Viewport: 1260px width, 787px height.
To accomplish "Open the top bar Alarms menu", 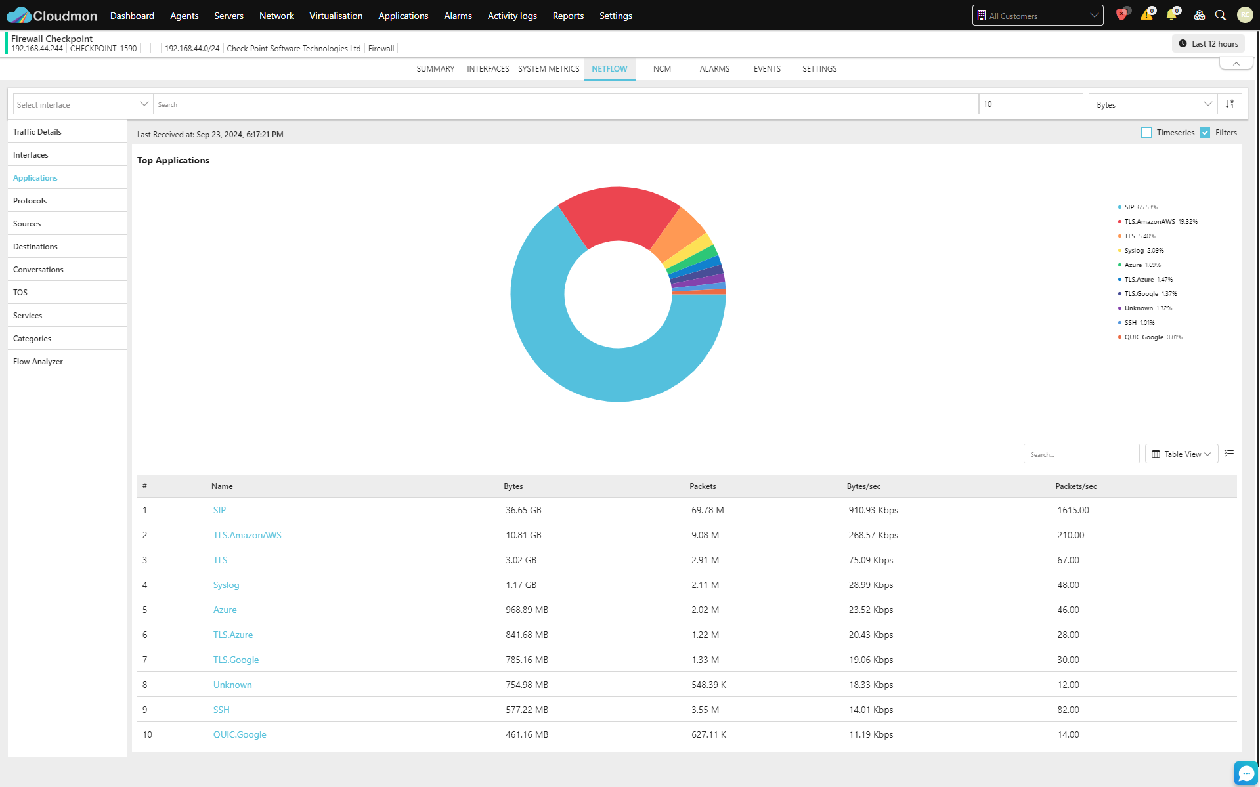I will (458, 16).
